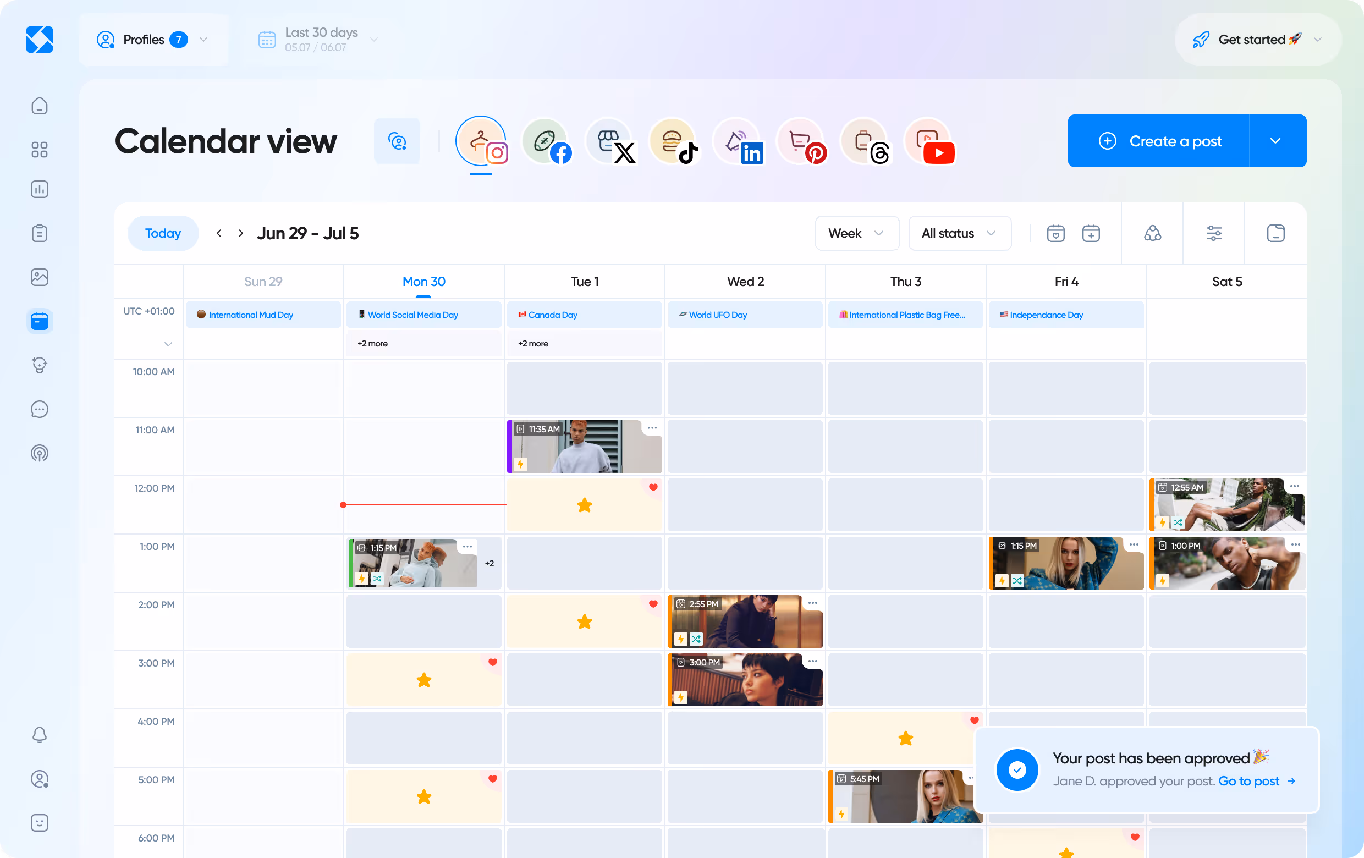Follow the Go to post link in the approval toast
The image size is (1364, 858).
(1249, 781)
